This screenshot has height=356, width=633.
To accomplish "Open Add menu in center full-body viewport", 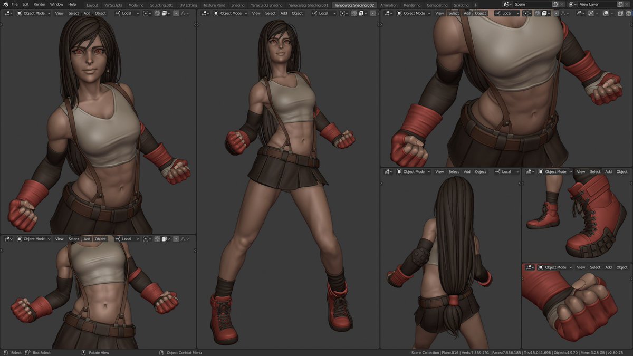I will [284, 13].
